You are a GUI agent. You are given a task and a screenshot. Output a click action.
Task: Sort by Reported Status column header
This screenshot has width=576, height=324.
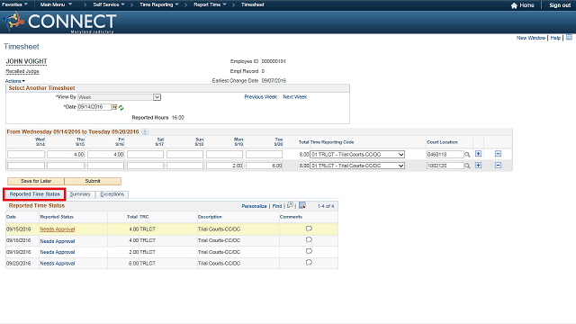point(57,217)
